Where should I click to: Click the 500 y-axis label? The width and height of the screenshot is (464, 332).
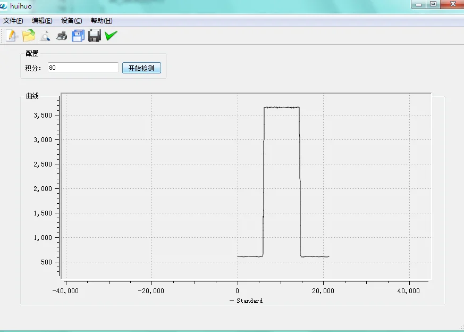[x=46, y=262]
